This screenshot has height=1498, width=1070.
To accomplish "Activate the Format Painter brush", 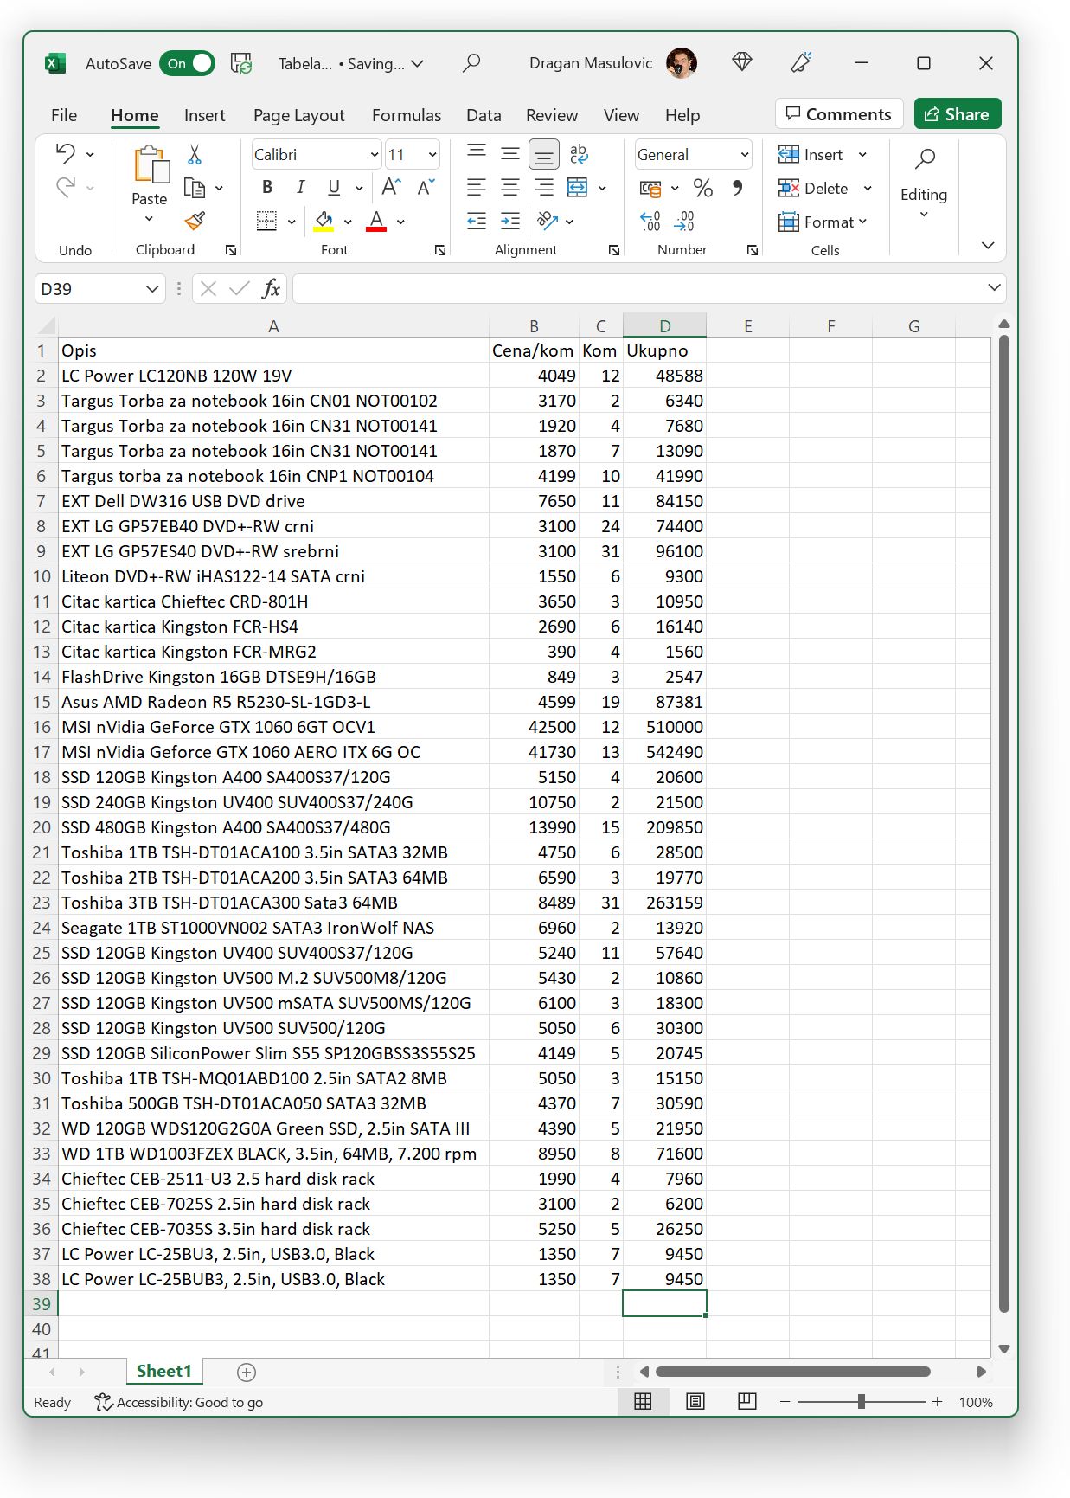I will (195, 222).
